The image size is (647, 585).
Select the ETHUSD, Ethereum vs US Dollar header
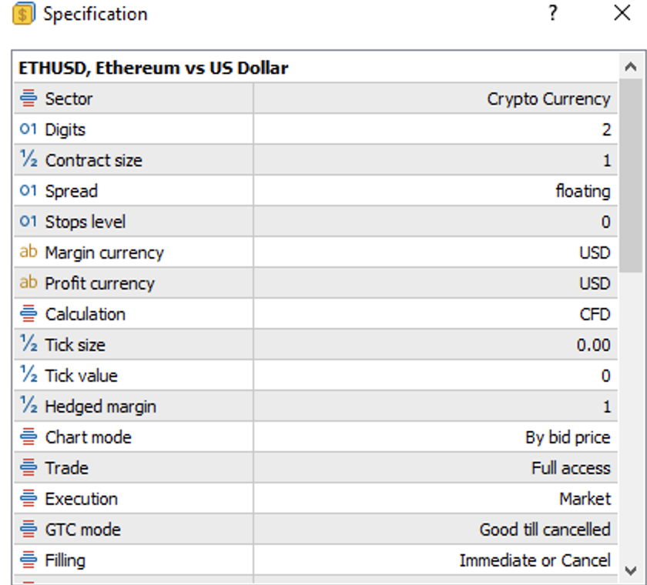pos(153,68)
